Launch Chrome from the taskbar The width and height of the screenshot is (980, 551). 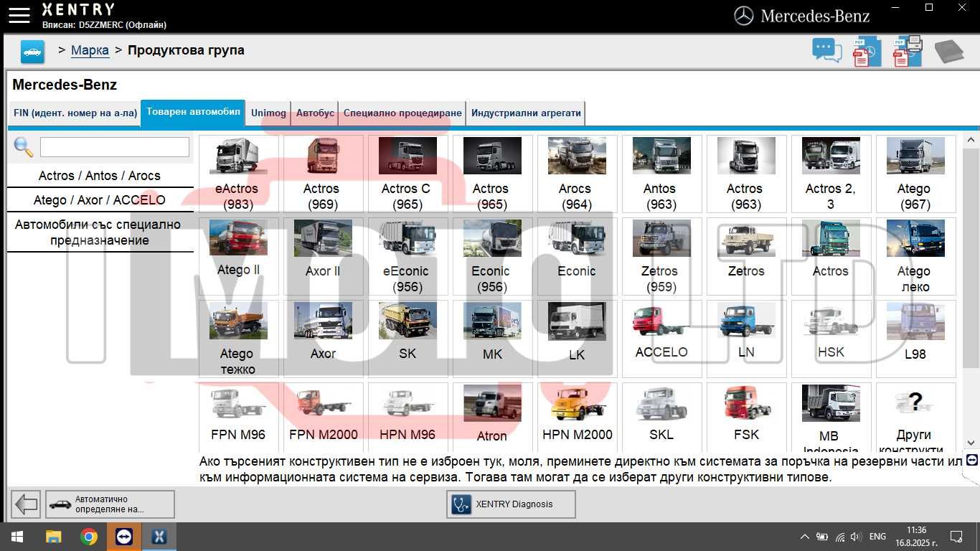coord(89,537)
